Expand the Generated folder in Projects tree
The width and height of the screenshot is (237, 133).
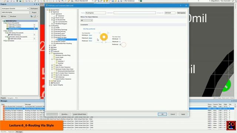[x=4, y=41]
